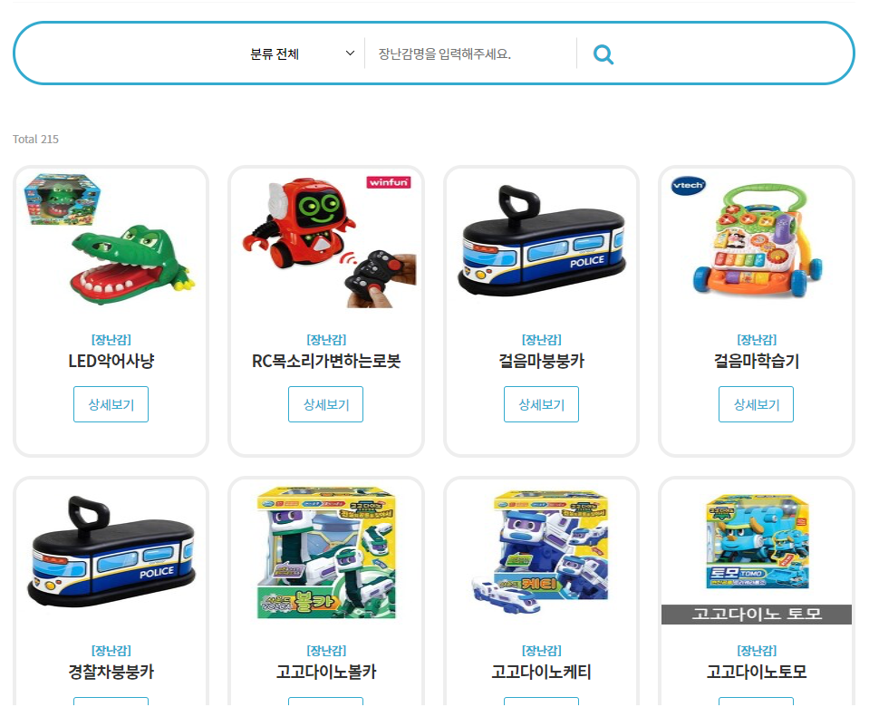The height and width of the screenshot is (707, 869).
Task: Click the dropdown chevron arrow beside 분류 전체
Action: tap(350, 53)
